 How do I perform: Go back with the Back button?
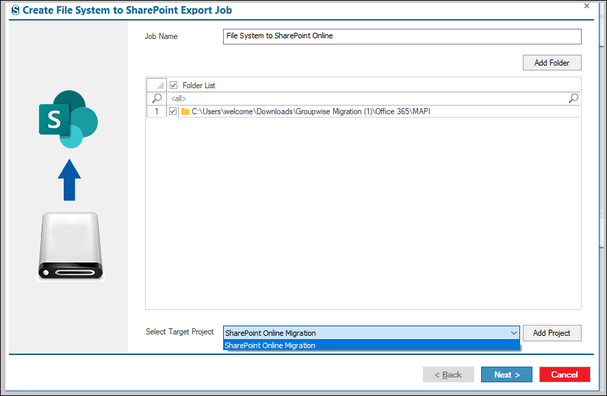[x=448, y=374]
